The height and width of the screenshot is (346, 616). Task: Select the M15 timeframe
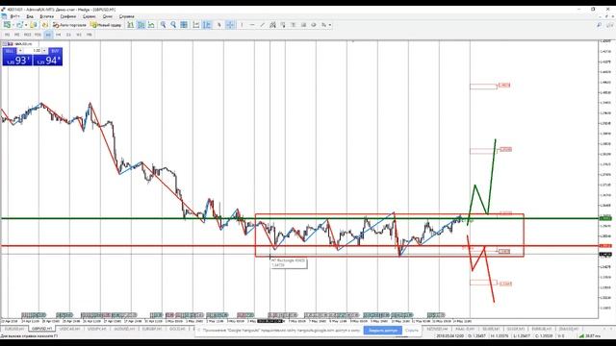(27, 35)
